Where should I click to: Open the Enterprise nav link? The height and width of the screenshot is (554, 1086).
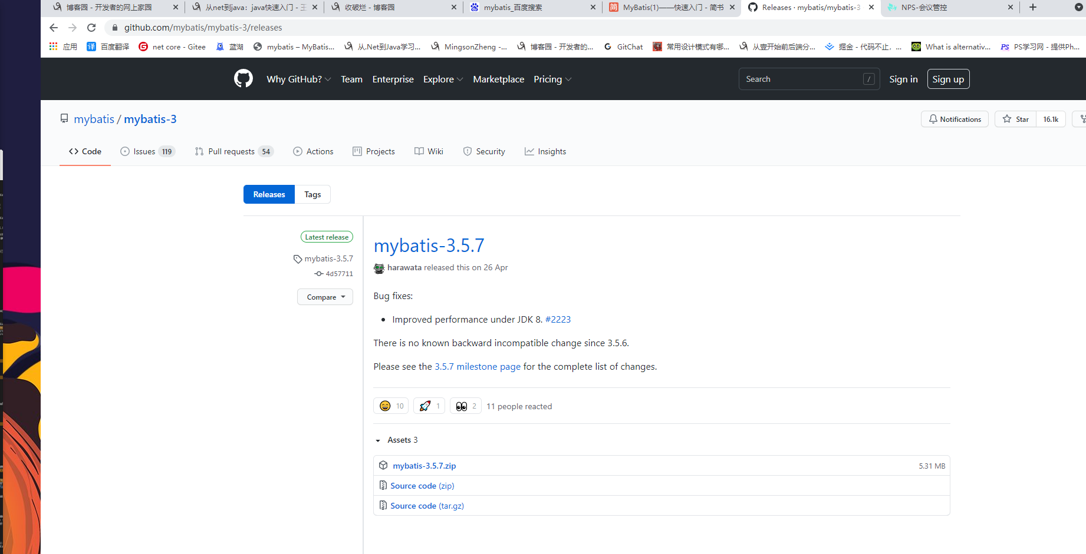point(393,79)
